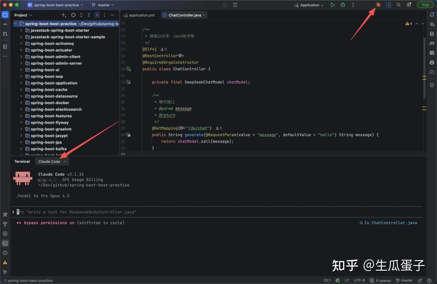Start debugging with the bug icon
437x284 pixels.
click(x=343, y=5)
